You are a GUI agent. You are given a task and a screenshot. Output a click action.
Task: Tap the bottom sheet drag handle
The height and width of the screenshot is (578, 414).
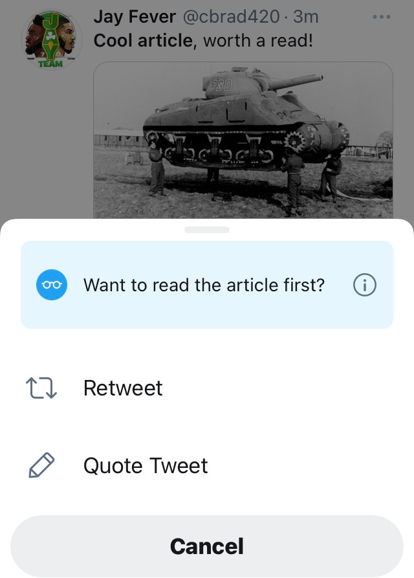[207, 230]
